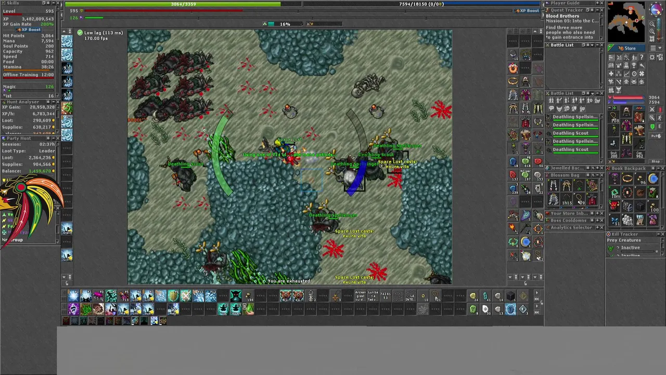Image resolution: width=666 pixels, height=375 pixels.
Task: Click the Offline Training row in Skills
Action: pos(29,74)
